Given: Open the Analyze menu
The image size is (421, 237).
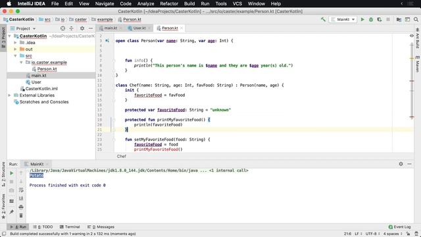Looking at the screenshot, I should [145, 3].
